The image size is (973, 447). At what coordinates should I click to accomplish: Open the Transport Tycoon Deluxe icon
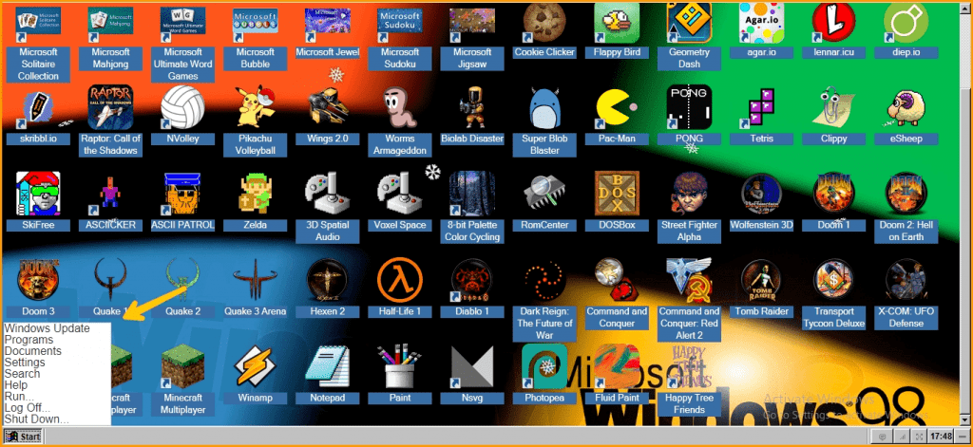[834, 280]
